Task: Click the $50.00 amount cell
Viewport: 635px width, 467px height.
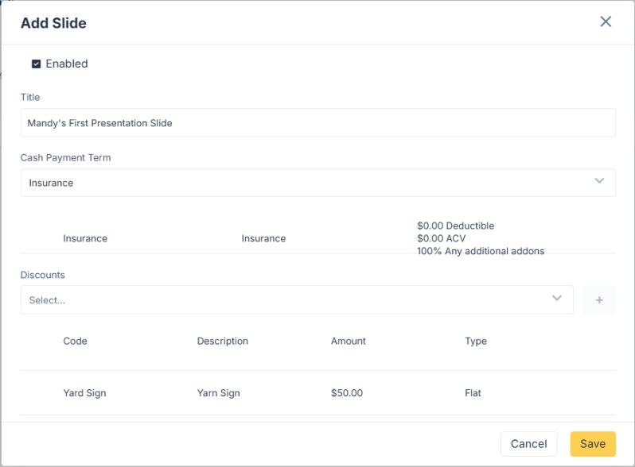Action: (347, 393)
